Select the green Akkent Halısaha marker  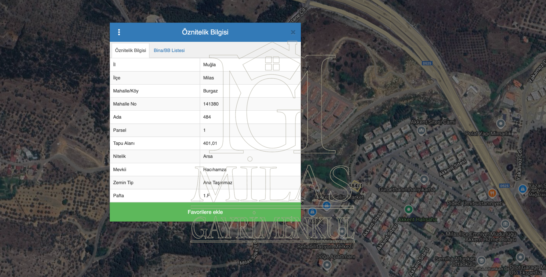coord(409,210)
